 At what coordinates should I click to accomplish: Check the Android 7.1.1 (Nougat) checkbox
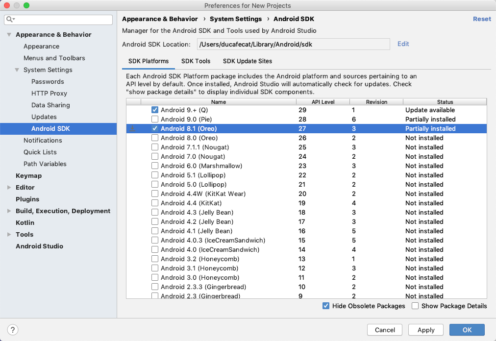point(155,147)
